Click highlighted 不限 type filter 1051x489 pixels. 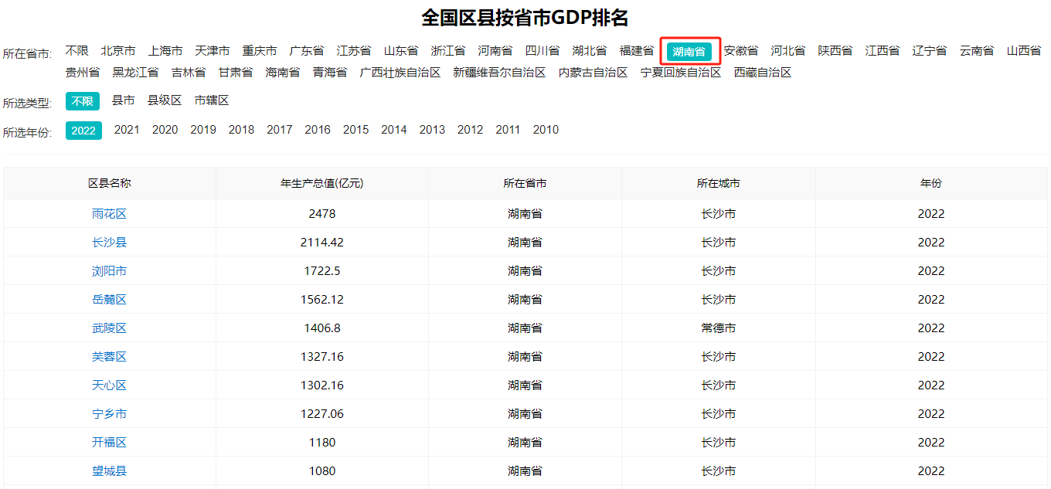pos(83,101)
